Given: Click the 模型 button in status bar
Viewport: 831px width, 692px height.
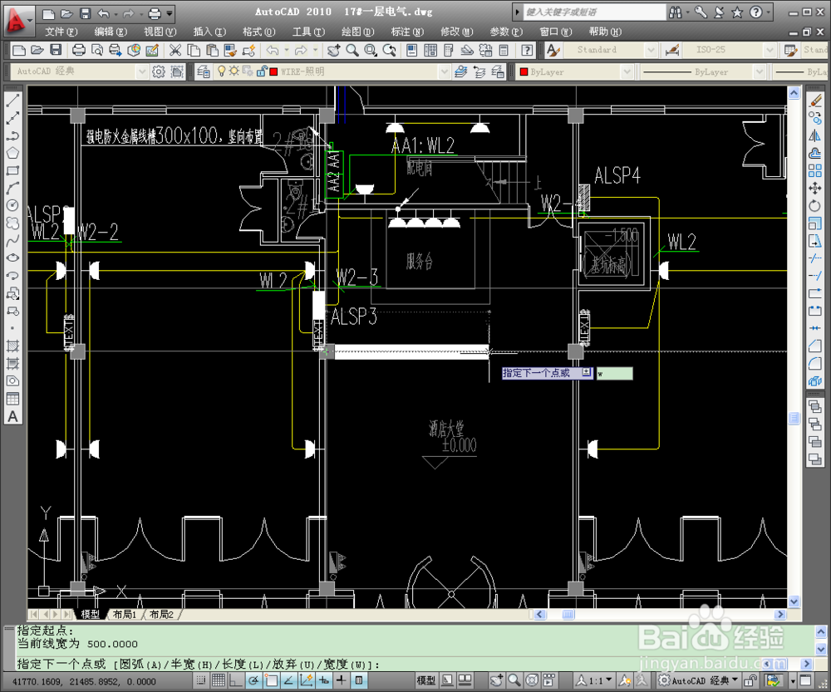Looking at the screenshot, I should tap(425, 680).
